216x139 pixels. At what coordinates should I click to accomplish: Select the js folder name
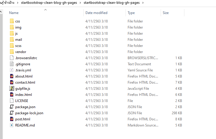16,34
